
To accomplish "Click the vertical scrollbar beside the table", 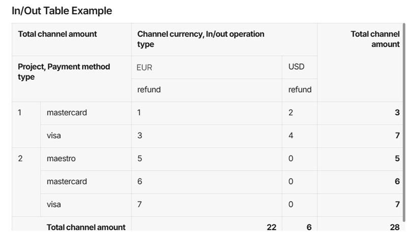I will [404, 122].
